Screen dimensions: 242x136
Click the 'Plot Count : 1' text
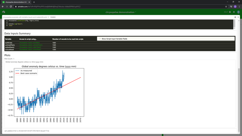(x=9, y=59)
